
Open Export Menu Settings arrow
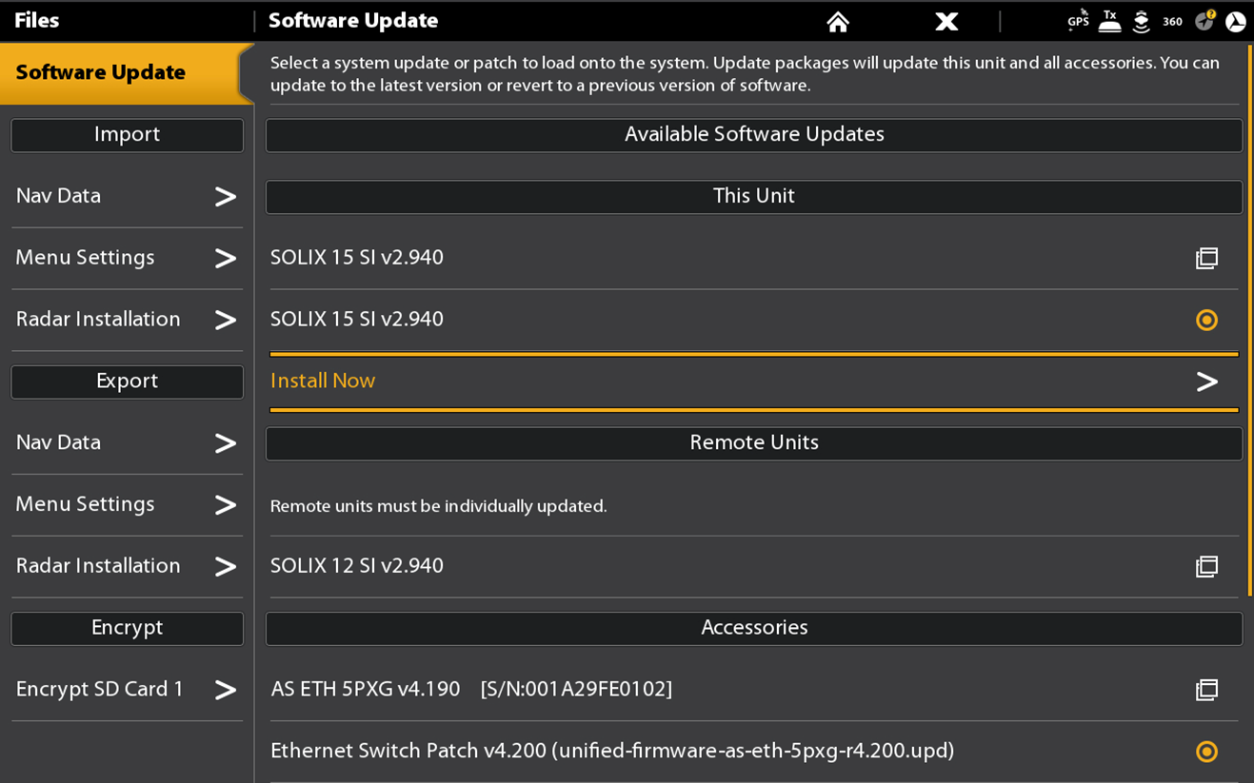(226, 504)
